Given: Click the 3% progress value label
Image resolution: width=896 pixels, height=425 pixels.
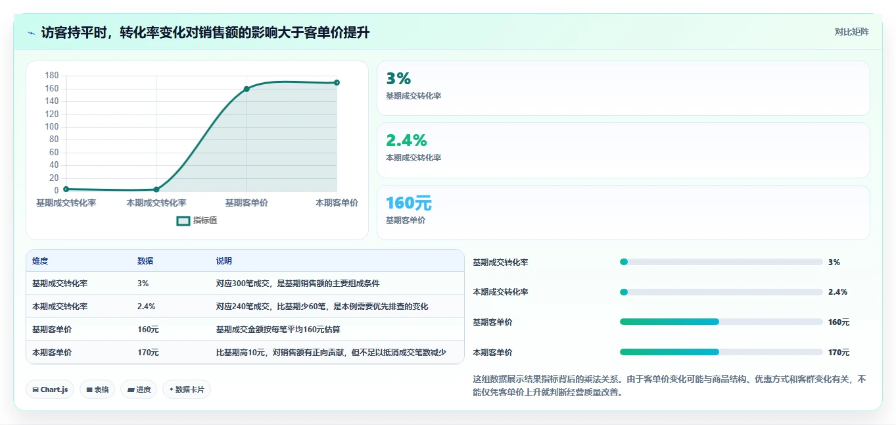Looking at the screenshot, I should [x=834, y=262].
